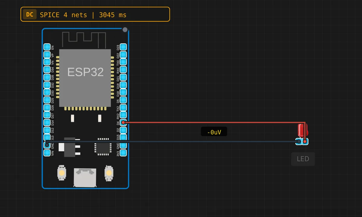The height and width of the screenshot is (217, 362).
Task: Click the -0uV voltage readout label
Action: click(214, 132)
